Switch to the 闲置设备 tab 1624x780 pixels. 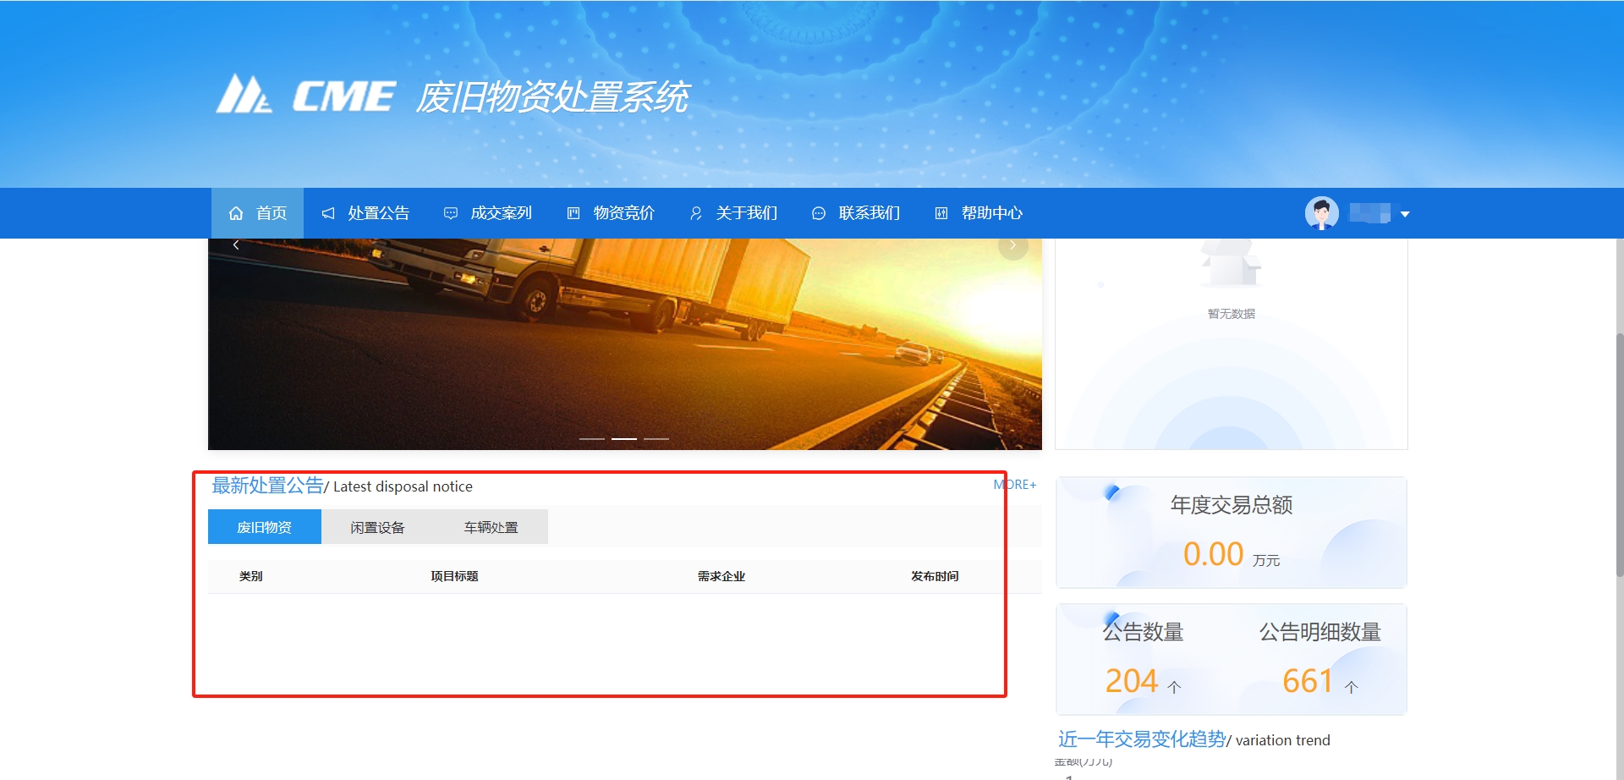(377, 527)
